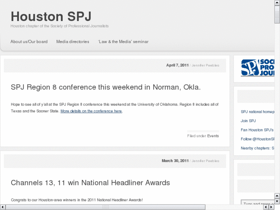Open the Nearby chapters sidebar link
The height and width of the screenshot is (210, 280).
pyautogui.click(x=258, y=148)
